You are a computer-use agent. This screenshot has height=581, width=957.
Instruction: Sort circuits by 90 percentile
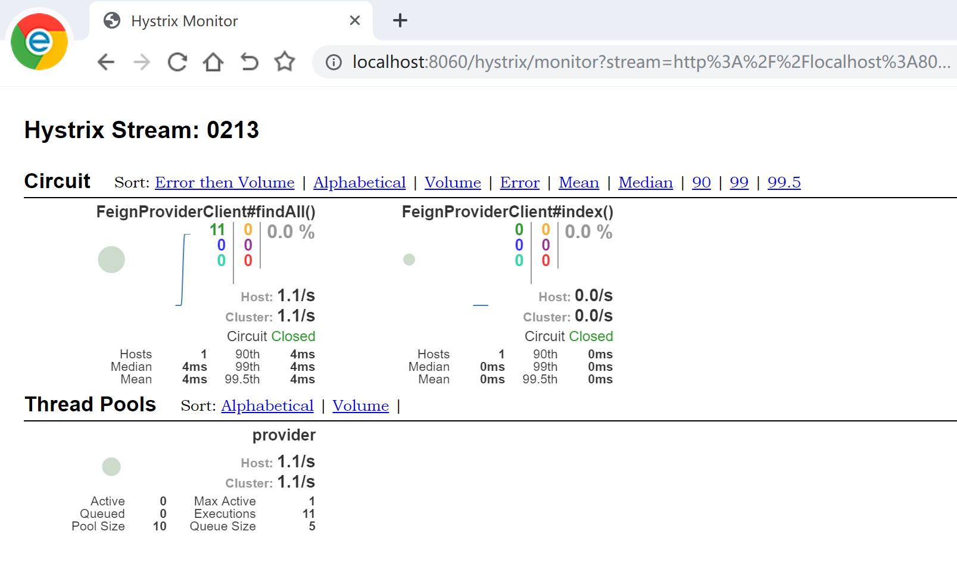click(702, 182)
